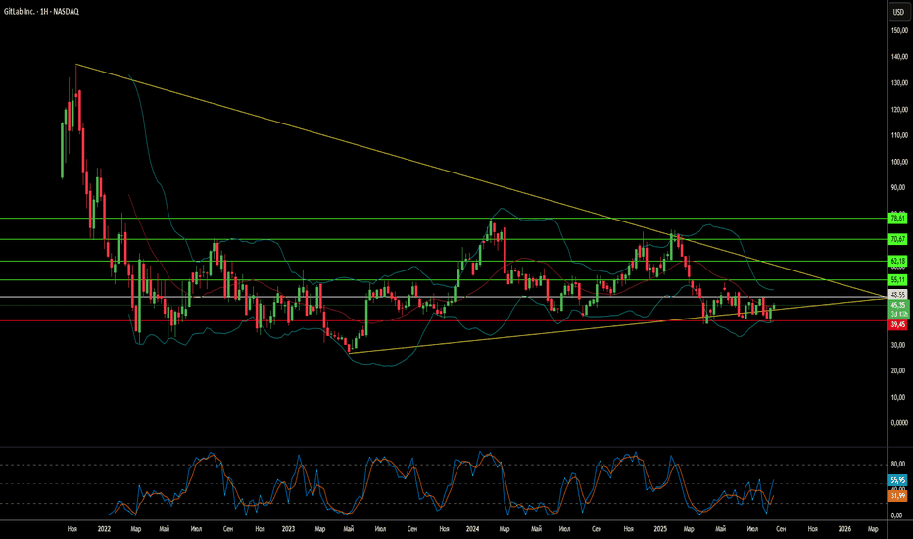The height and width of the screenshot is (539, 913).
Task: Click the 10,00 price axis label
Action: pos(898,398)
